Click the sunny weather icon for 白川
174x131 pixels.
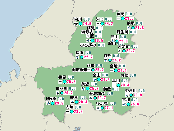[80, 24]
